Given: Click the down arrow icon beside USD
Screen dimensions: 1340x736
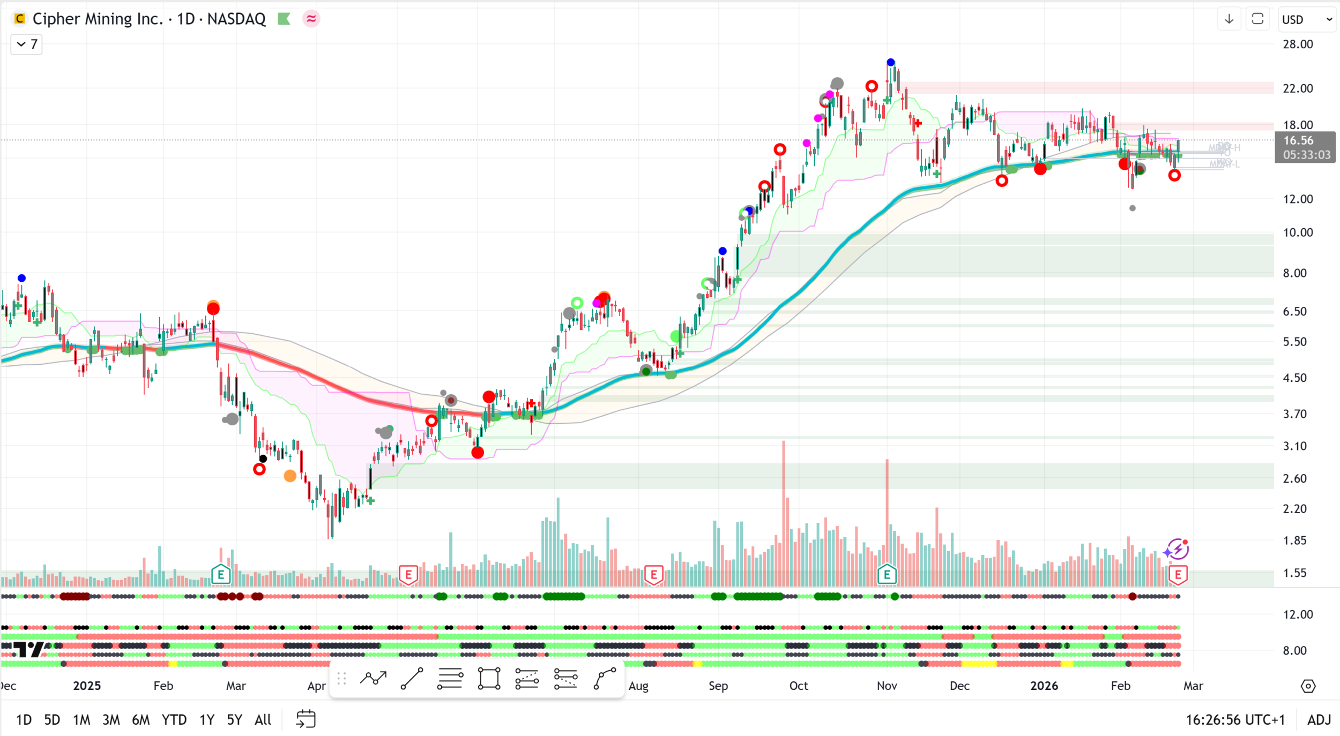Looking at the screenshot, I should pos(1229,19).
